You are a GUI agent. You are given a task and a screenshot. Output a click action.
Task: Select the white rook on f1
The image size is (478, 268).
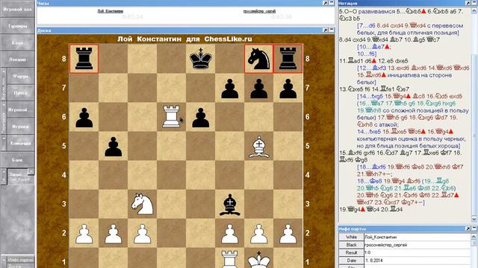[230, 258]
